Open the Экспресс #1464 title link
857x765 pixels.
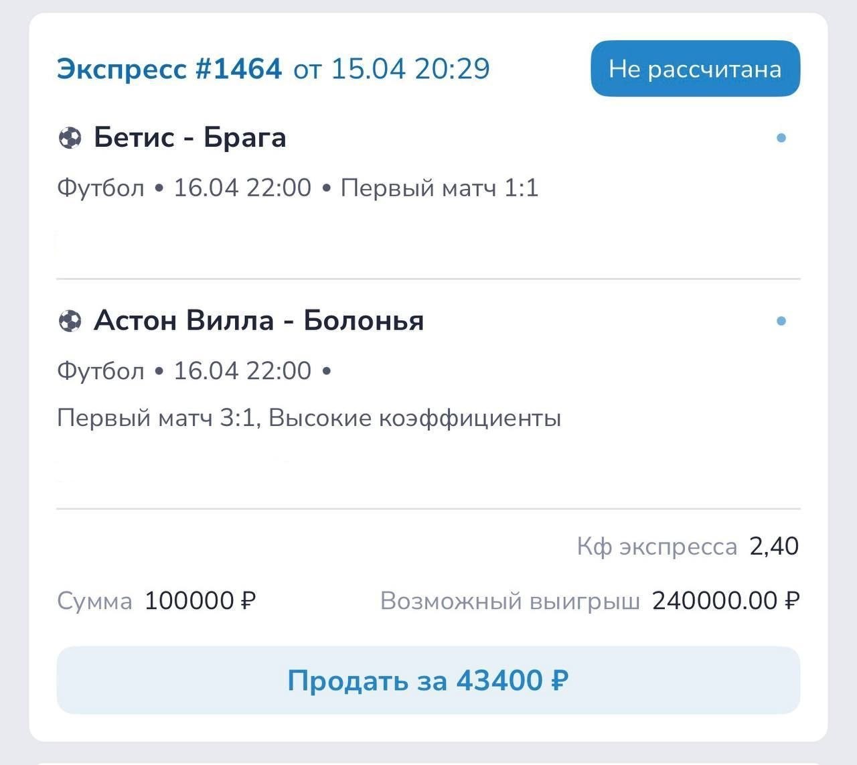point(169,69)
